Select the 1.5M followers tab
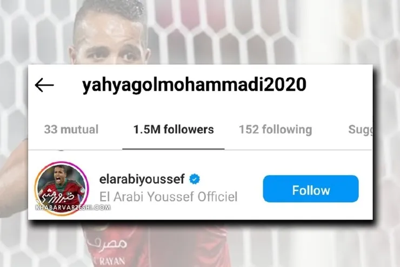This screenshot has width=400, height=267. pyautogui.click(x=174, y=129)
